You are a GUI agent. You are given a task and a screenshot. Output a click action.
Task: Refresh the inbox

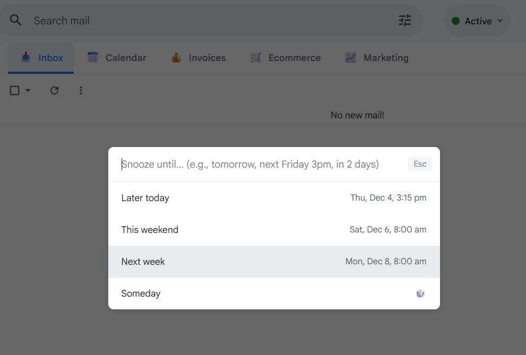point(54,90)
